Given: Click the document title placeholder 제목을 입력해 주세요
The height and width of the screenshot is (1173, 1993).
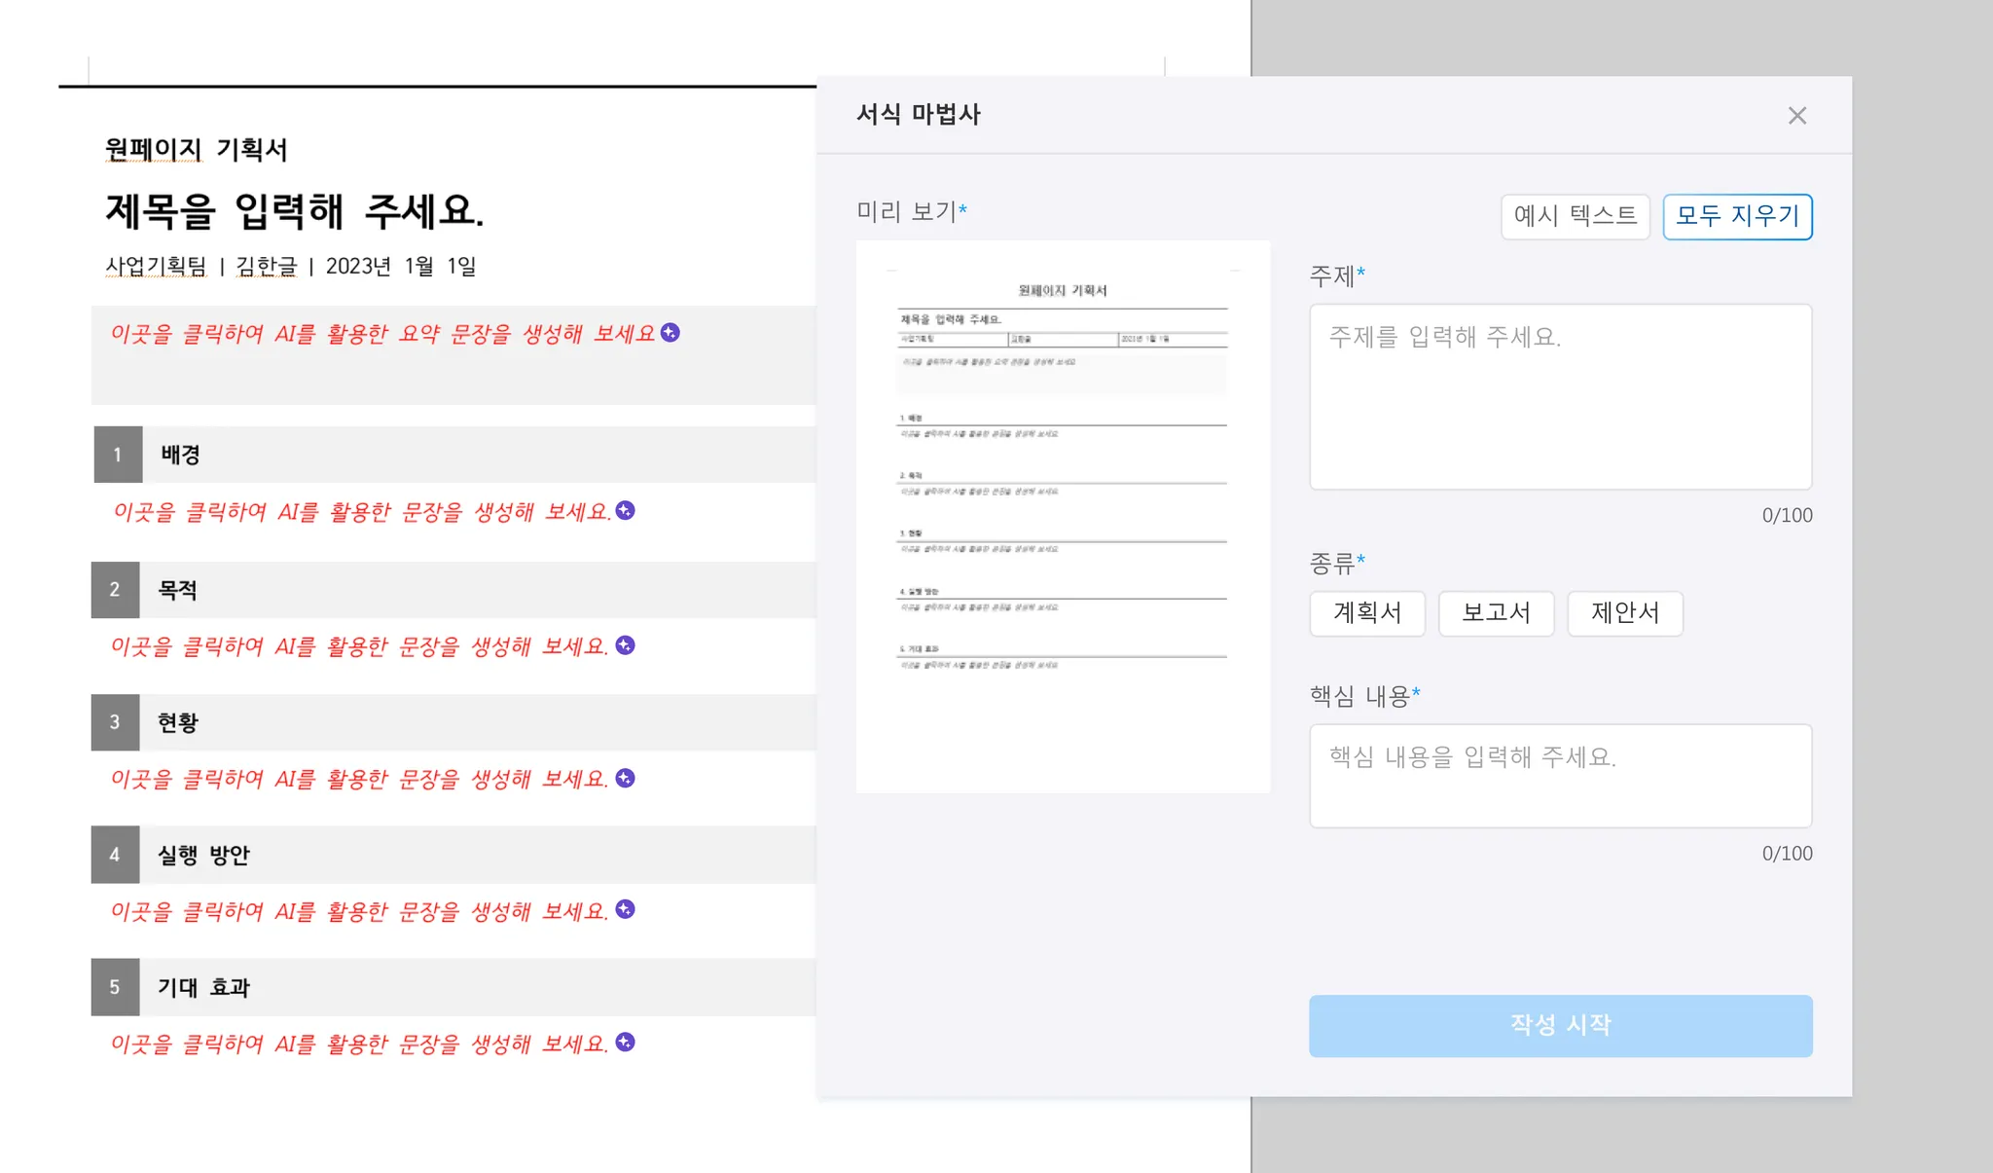Looking at the screenshot, I should click(x=294, y=211).
